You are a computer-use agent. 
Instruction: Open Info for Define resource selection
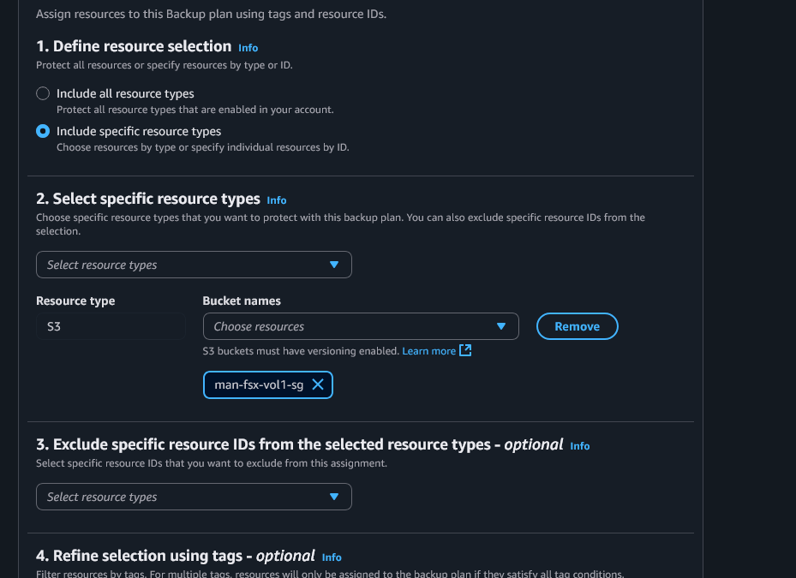pos(248,48)
